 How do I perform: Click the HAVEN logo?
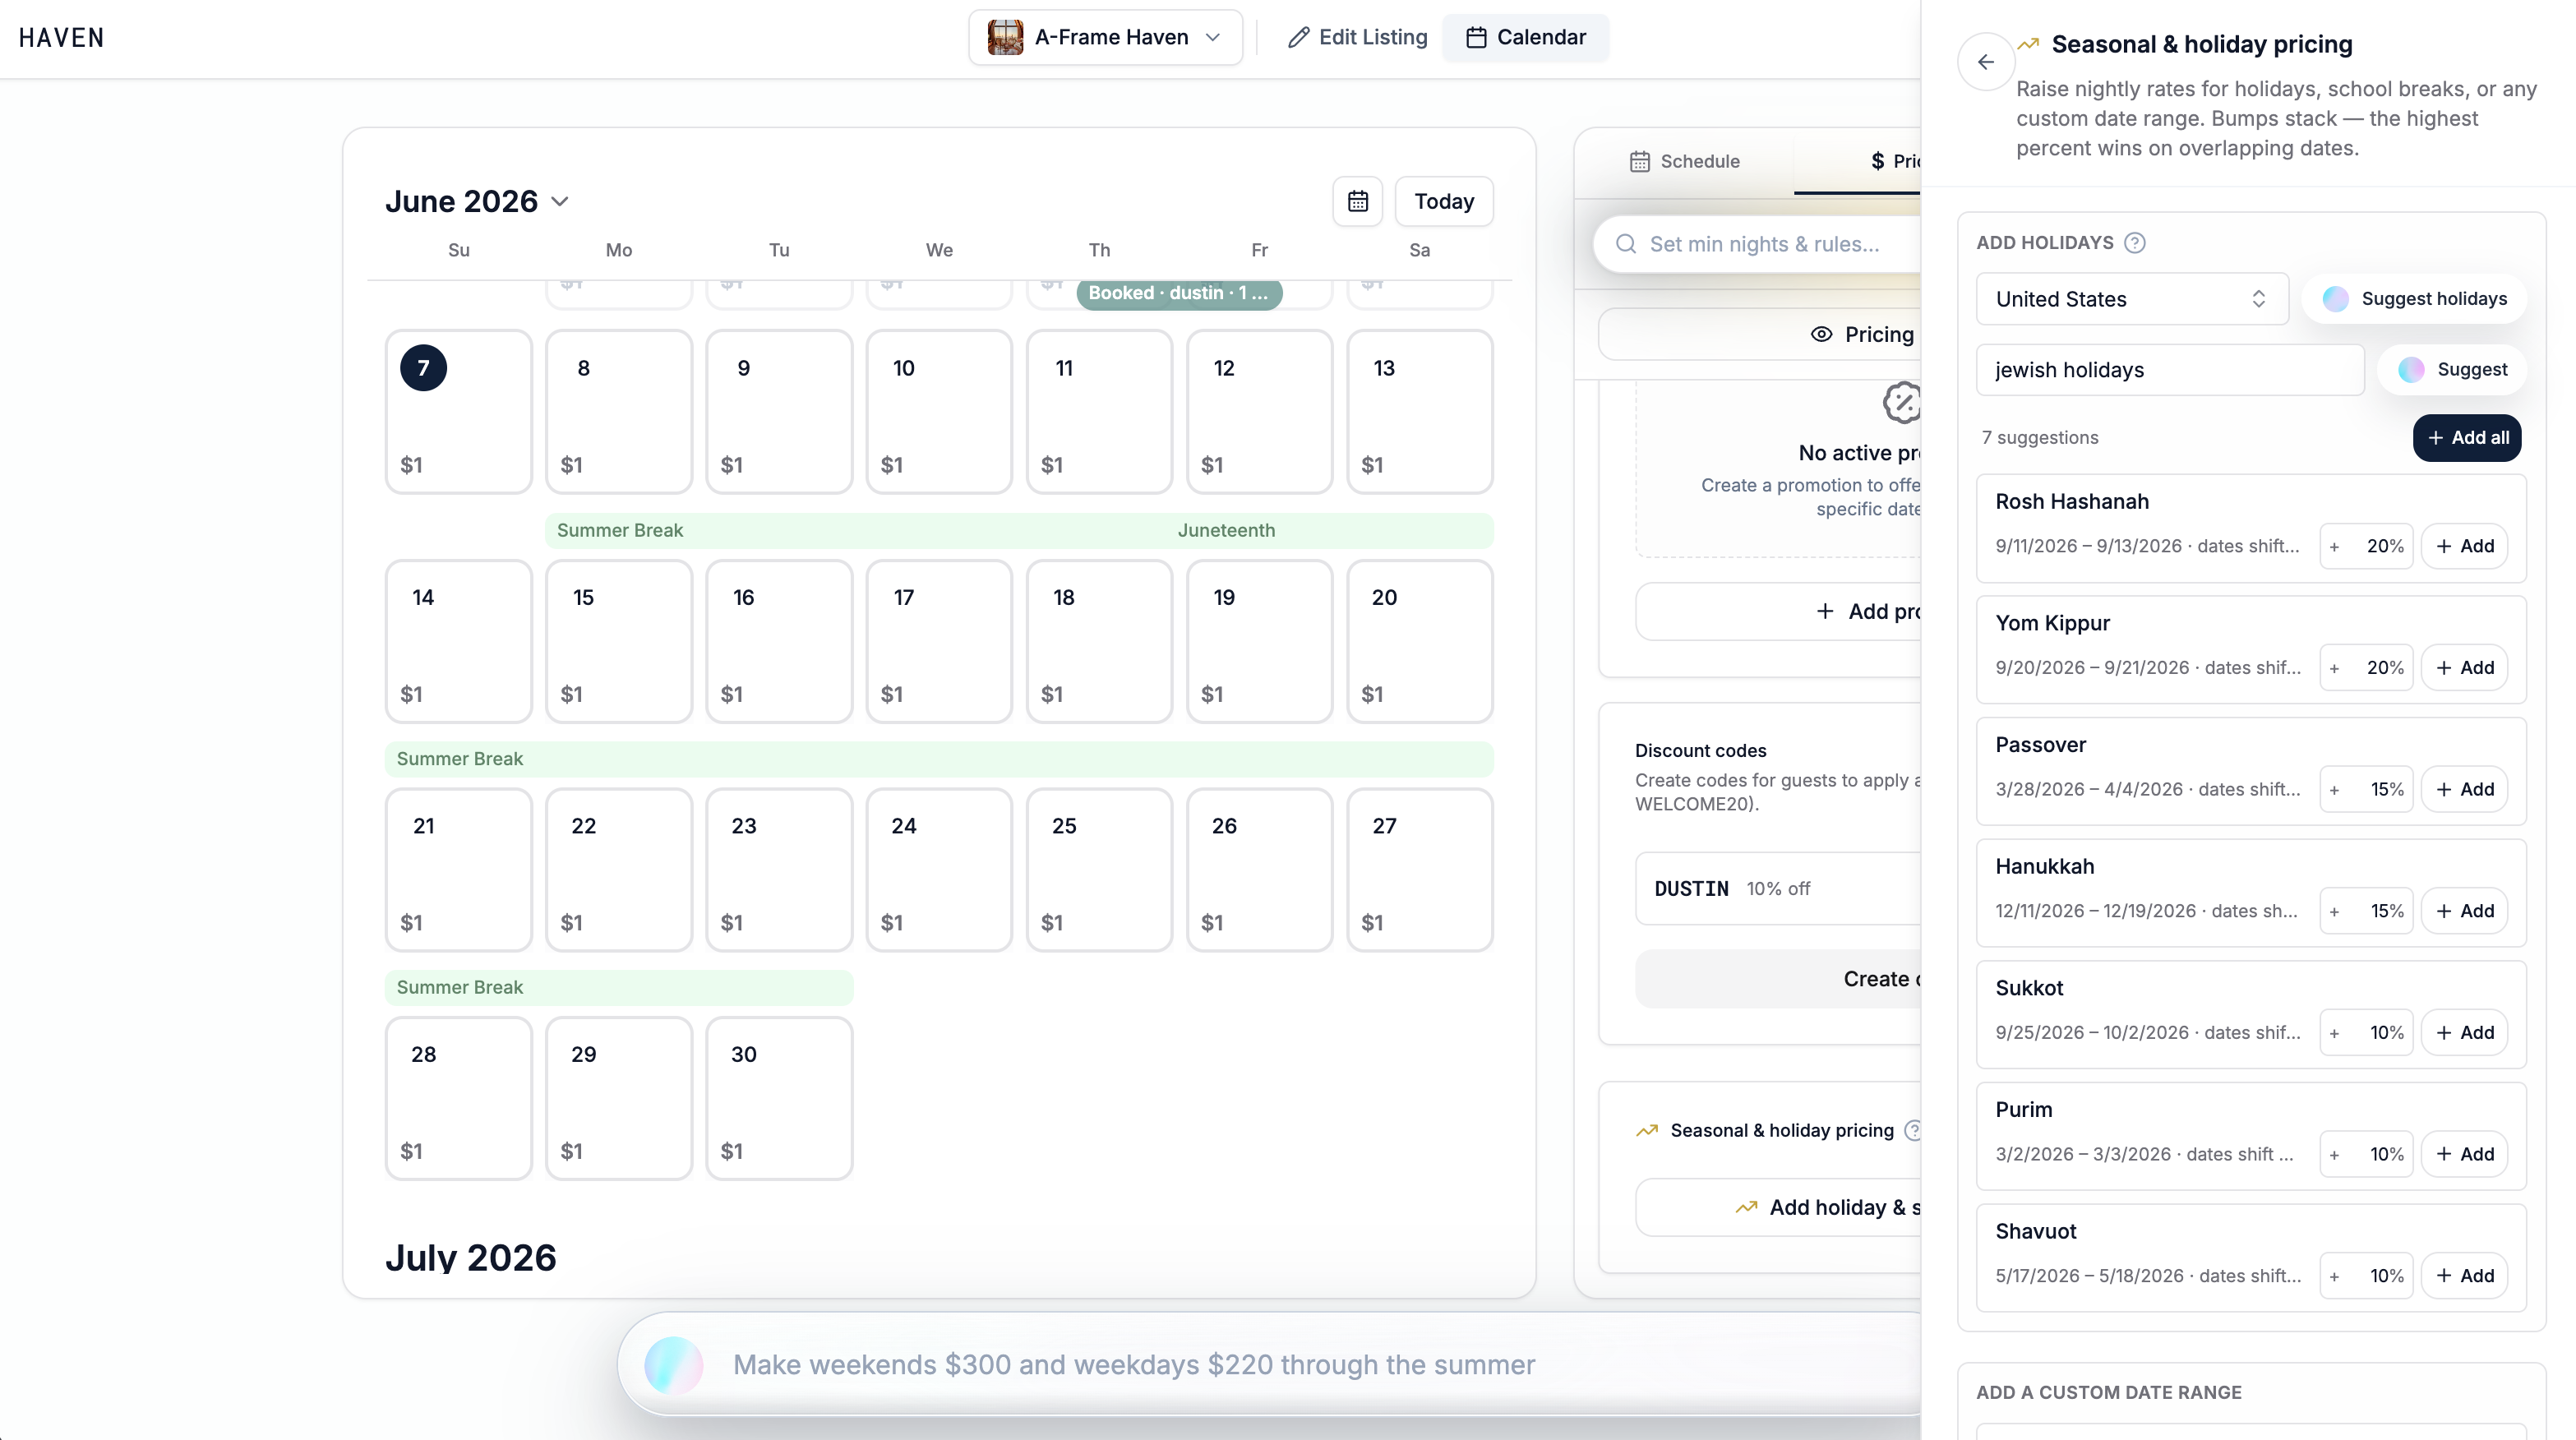tap(61, 38)
